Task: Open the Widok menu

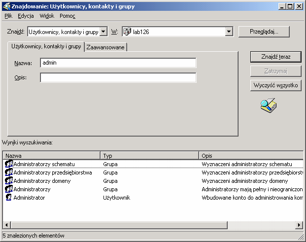Action: tap(47, 16)
